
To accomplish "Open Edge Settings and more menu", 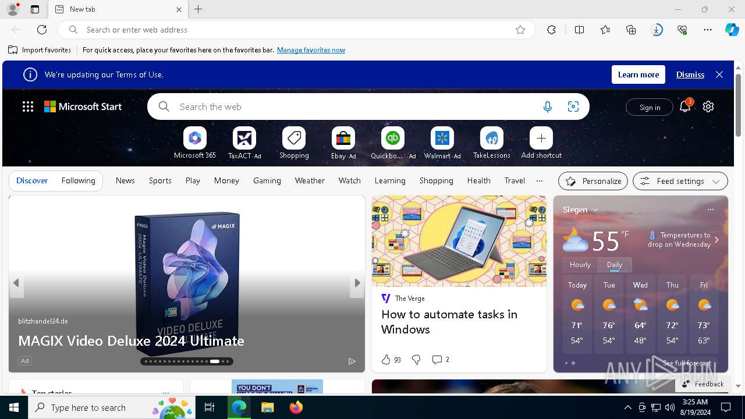I will point(708,30).
